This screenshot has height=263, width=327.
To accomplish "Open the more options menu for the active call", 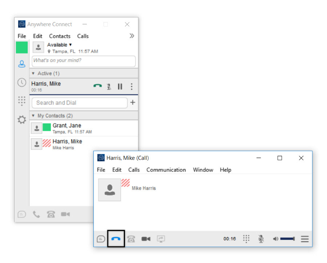I will click(x=132, y=86).
